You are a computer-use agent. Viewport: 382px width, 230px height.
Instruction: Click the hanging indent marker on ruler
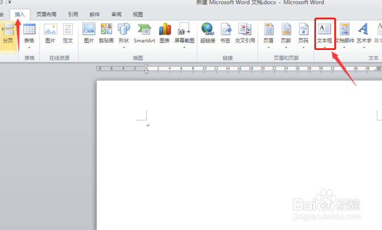pyautogui.click(x=146, y=70)
